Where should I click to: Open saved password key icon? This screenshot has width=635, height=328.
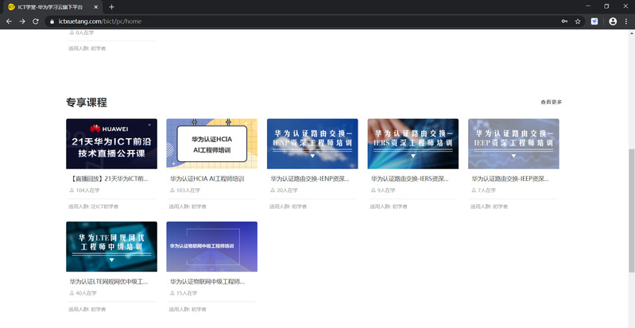(x=564, y=21)
